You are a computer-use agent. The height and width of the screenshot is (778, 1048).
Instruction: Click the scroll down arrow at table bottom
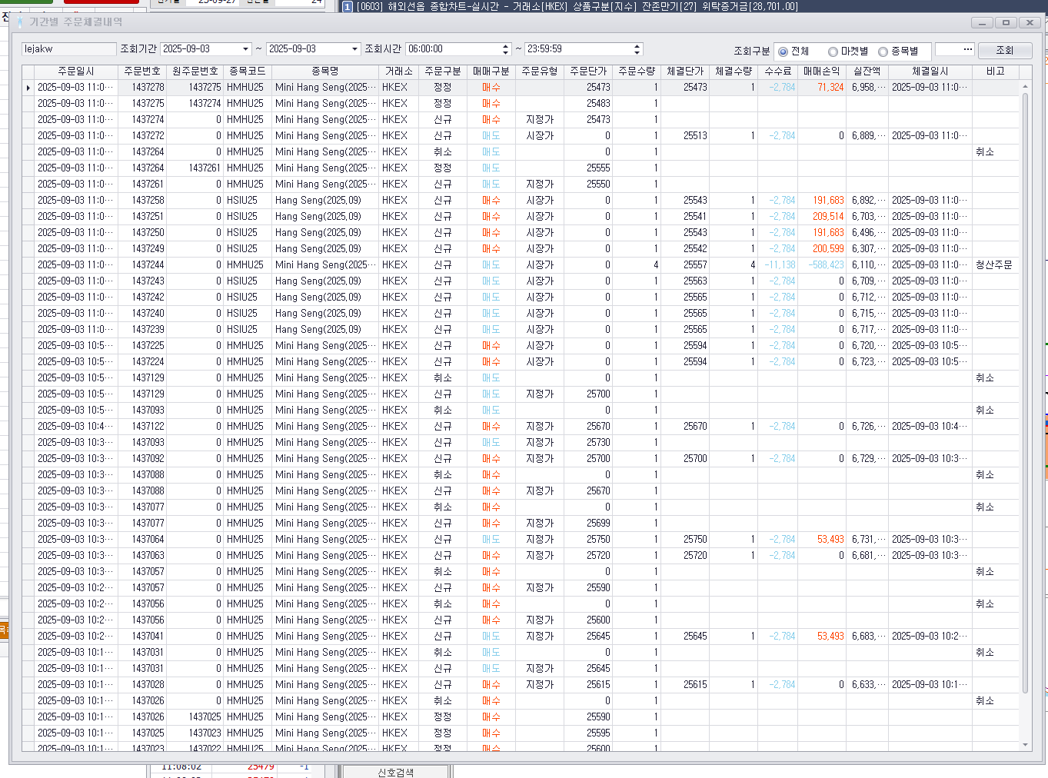(x=1025, y=745)
